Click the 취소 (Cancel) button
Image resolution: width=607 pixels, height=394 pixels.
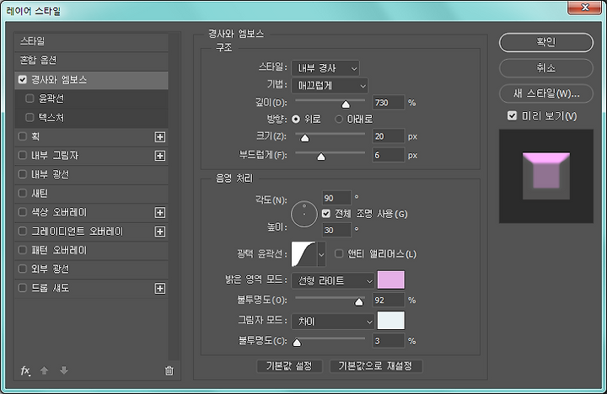pos(545,68)
